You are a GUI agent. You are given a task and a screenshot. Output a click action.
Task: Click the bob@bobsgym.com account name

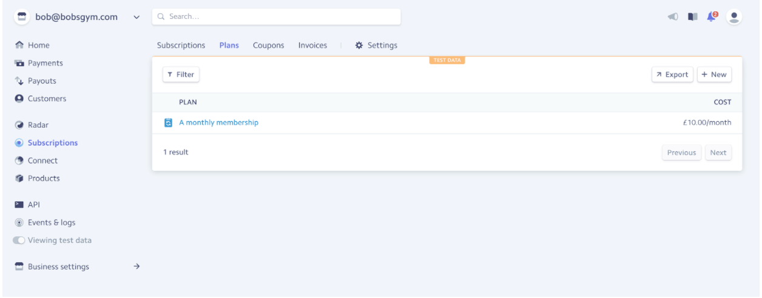click(x=76, y=17)
